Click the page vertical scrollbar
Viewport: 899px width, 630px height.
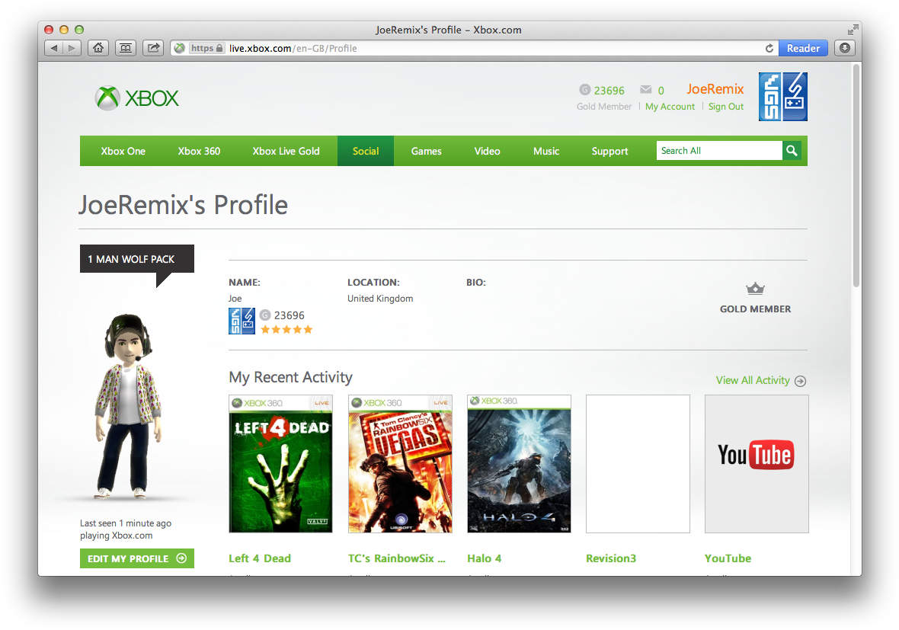856,175
